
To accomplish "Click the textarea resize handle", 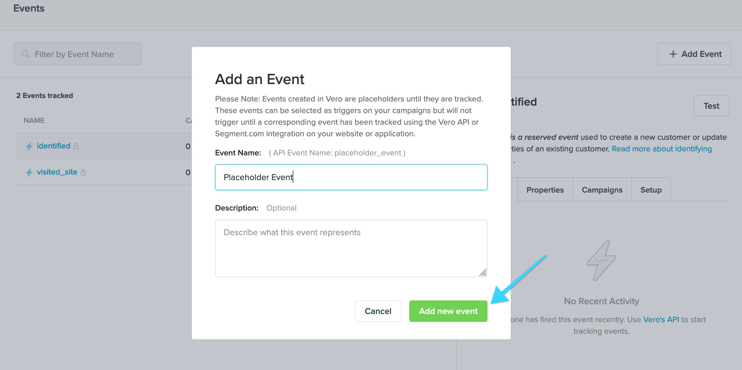I will point(483,272).
